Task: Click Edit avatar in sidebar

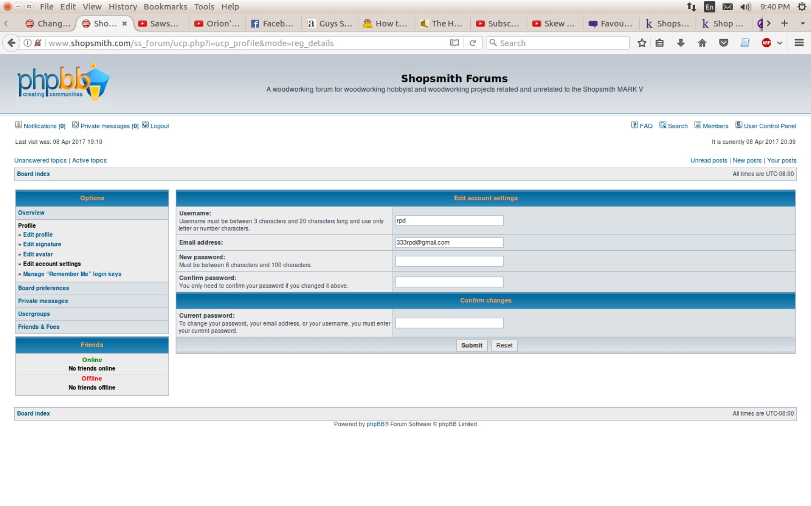Action: coord(38,254)
